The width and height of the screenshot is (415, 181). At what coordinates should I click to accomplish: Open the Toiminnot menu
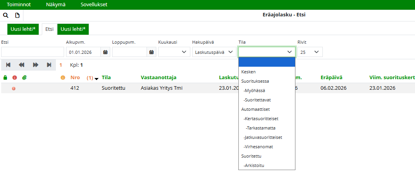pyautogui.click(x=19, y=5)
